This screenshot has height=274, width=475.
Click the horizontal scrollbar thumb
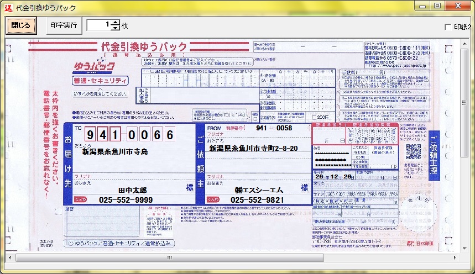[x=170, y=257]
